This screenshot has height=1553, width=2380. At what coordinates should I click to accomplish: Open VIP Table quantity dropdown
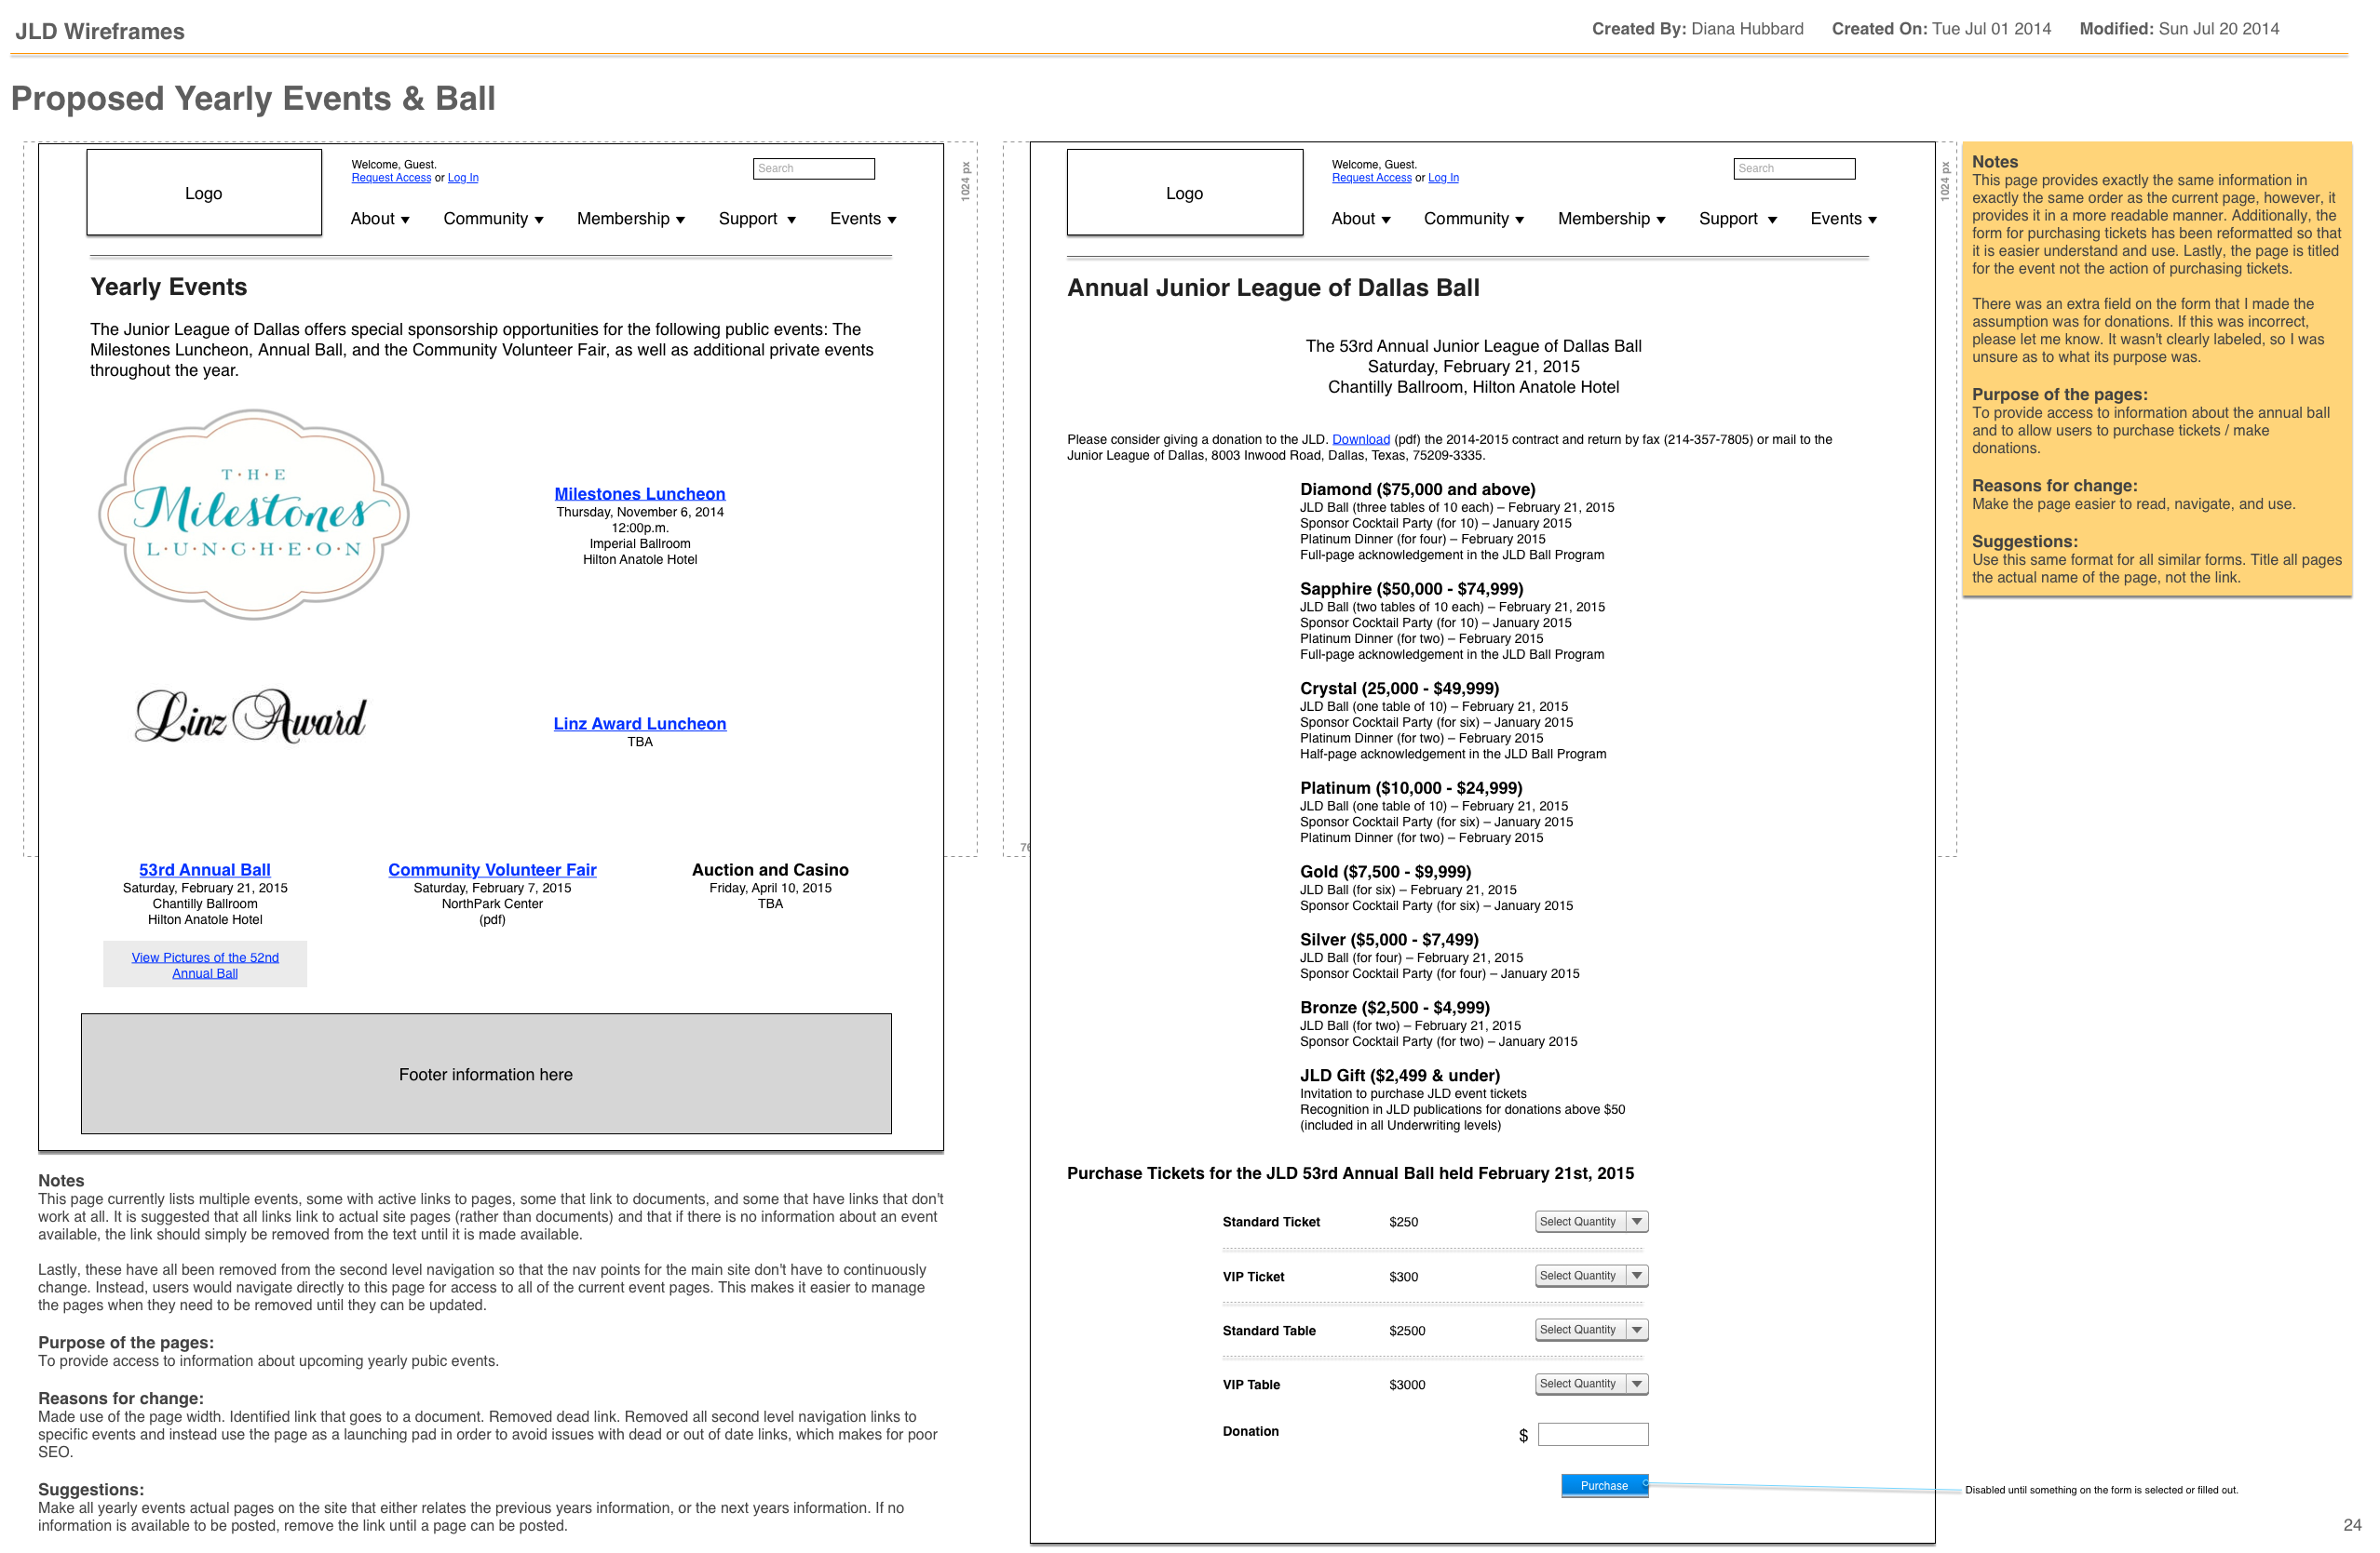point(1592,1384)
